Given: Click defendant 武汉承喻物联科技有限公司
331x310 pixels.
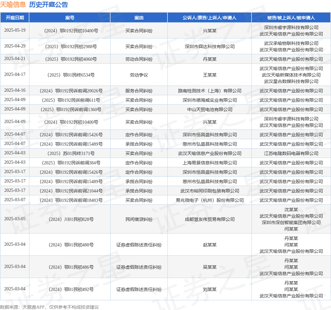Looking at the screenshot, I should [291, 43].
